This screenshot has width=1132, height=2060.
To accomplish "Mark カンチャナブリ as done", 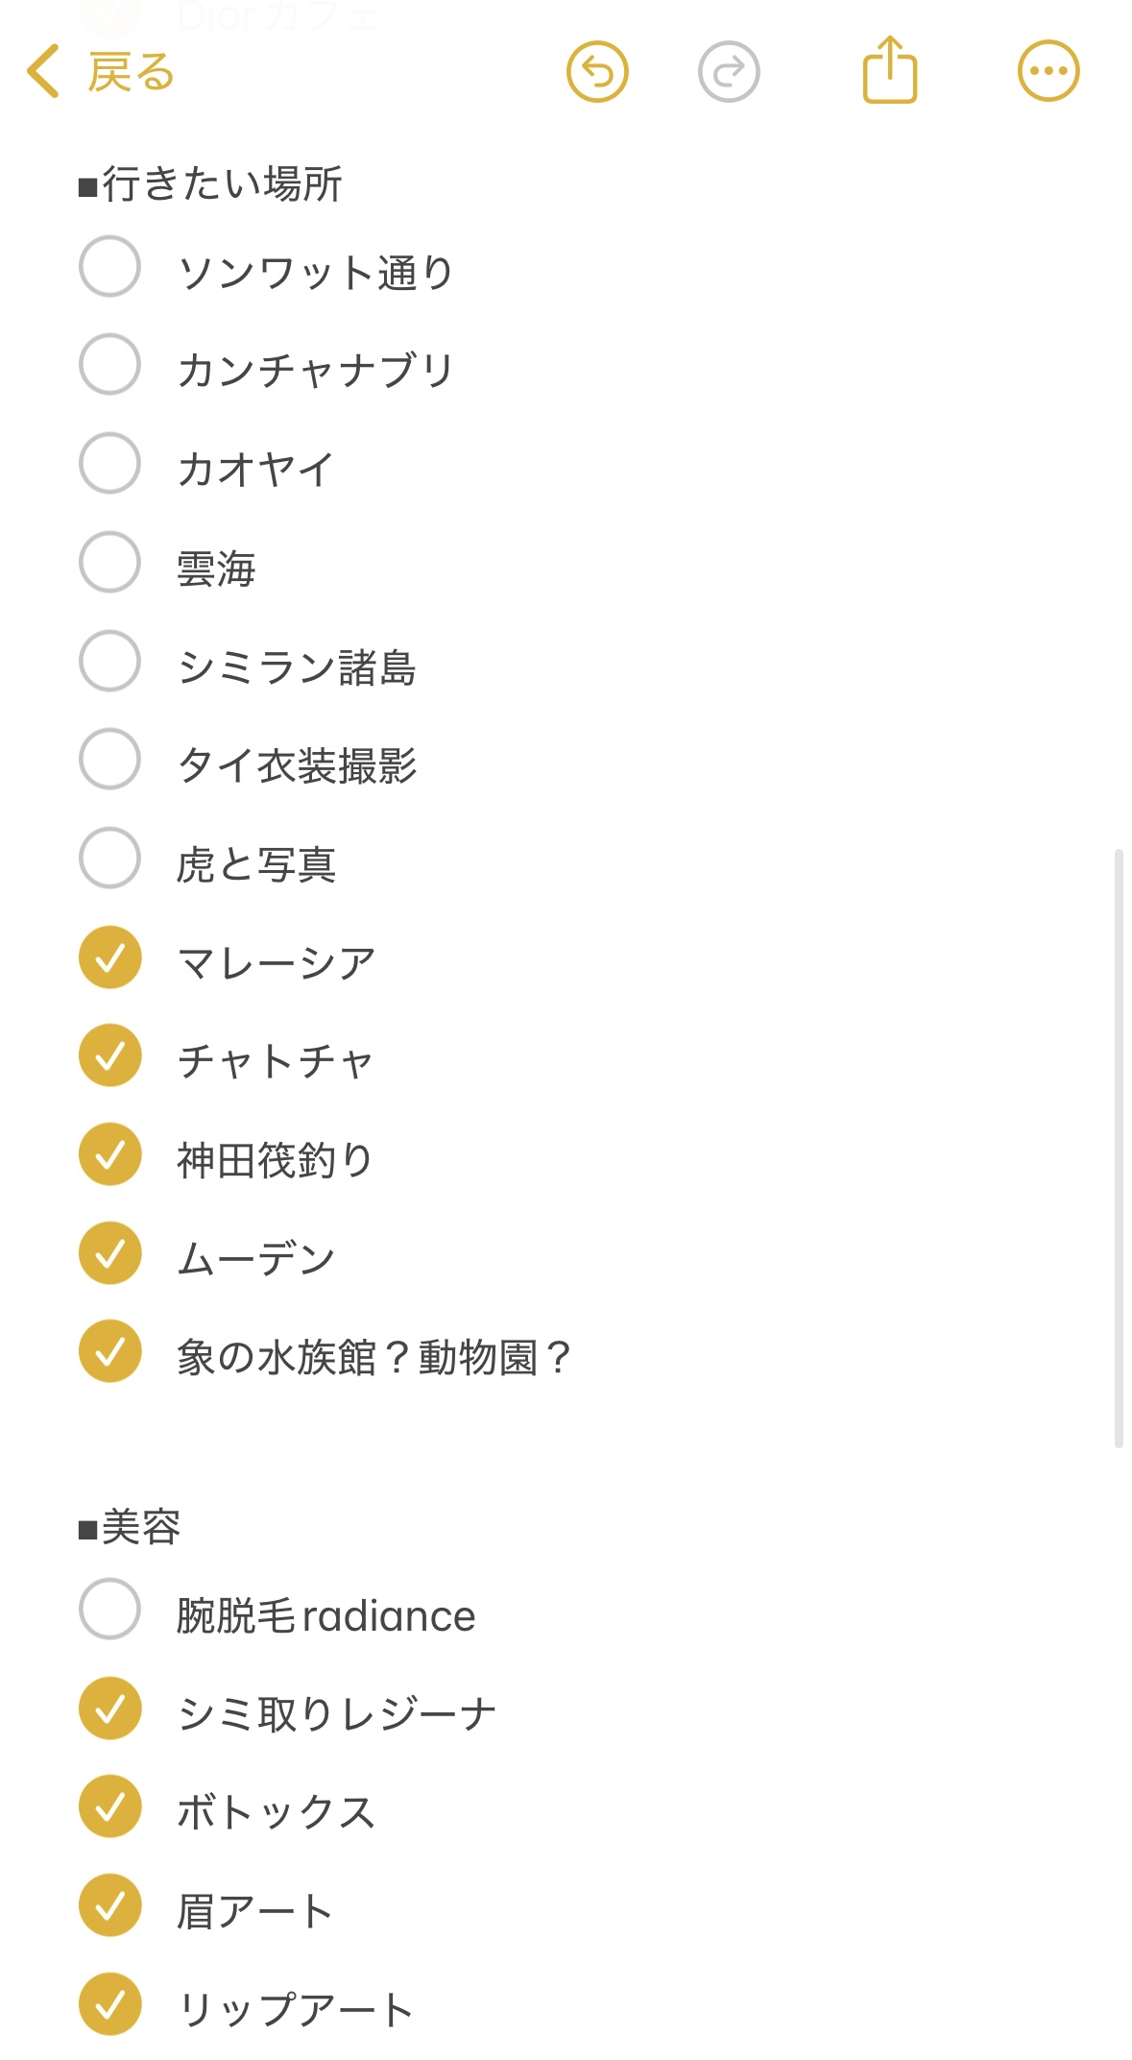I will click(x=110, y=365).
